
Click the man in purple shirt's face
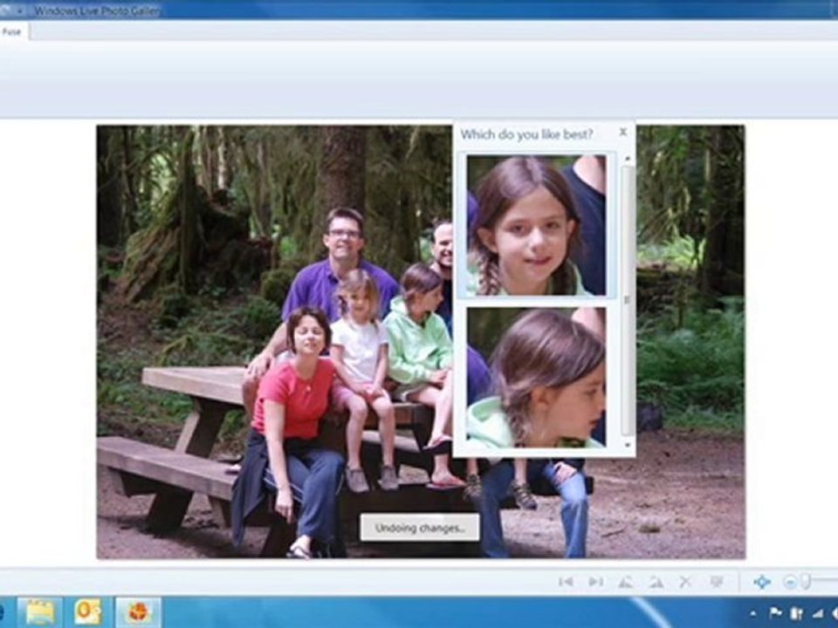tap(344, 235)
